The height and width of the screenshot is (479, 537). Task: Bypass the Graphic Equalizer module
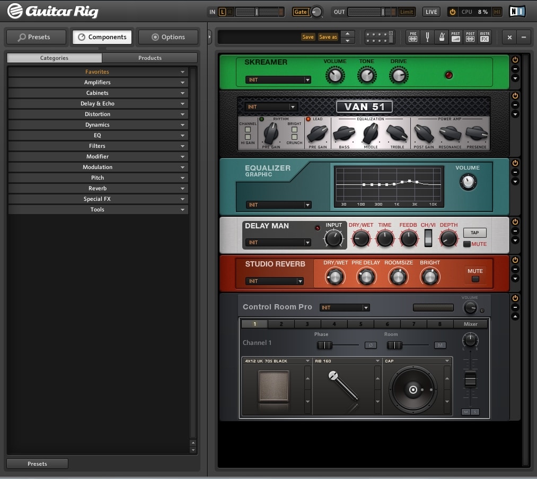click(x=515, y=163)
